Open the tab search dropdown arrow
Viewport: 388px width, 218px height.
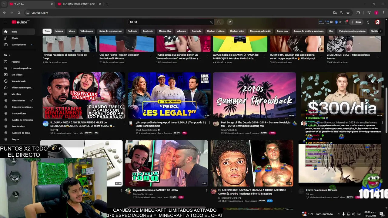pos(4,4)
